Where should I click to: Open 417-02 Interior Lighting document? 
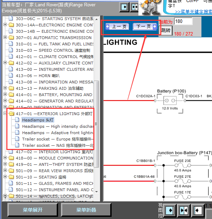click(x=54, y=152)
